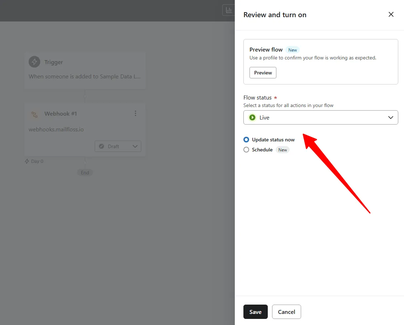
Task: Click 'Select a status for all actions' text
Action: [288, 105]
